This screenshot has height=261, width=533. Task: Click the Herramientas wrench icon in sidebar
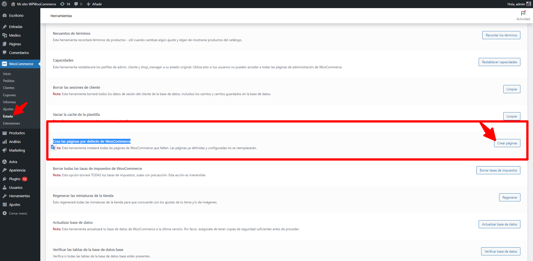tap(4, 196)
